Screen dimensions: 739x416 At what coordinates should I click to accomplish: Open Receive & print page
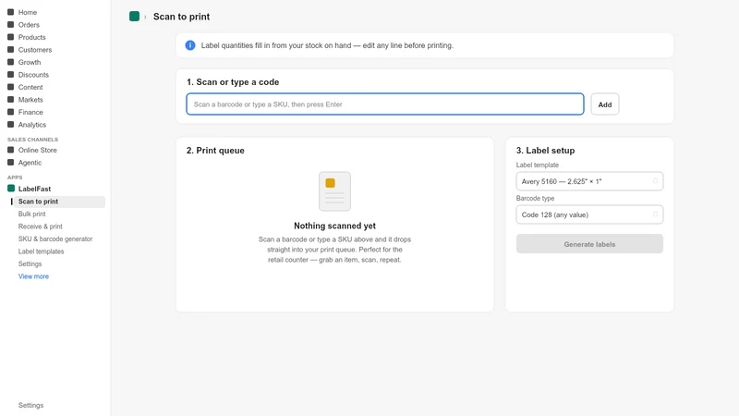click(x=40, y=226)
